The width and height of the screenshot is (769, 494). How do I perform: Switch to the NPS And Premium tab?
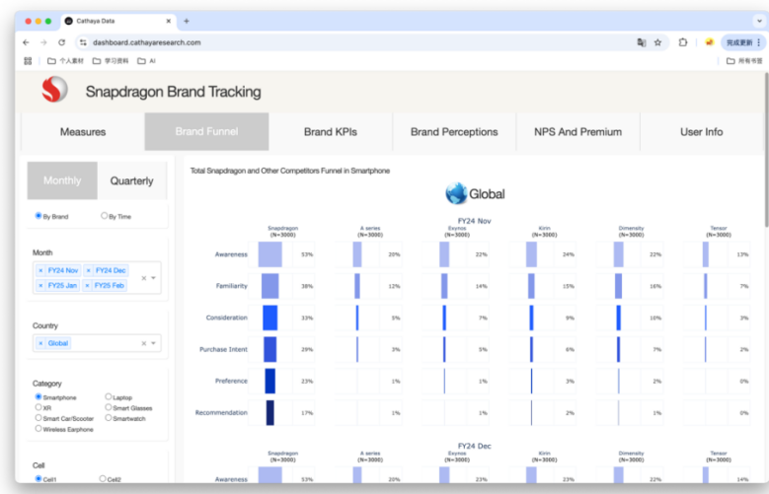coord(577,131)
